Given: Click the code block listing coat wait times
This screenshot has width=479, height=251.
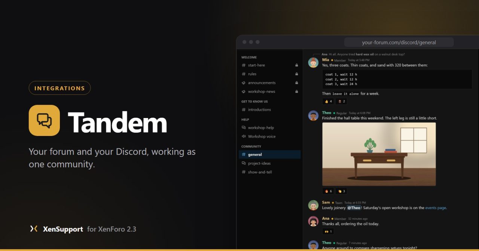Looking at the screenshot, I should pos(397,79).
